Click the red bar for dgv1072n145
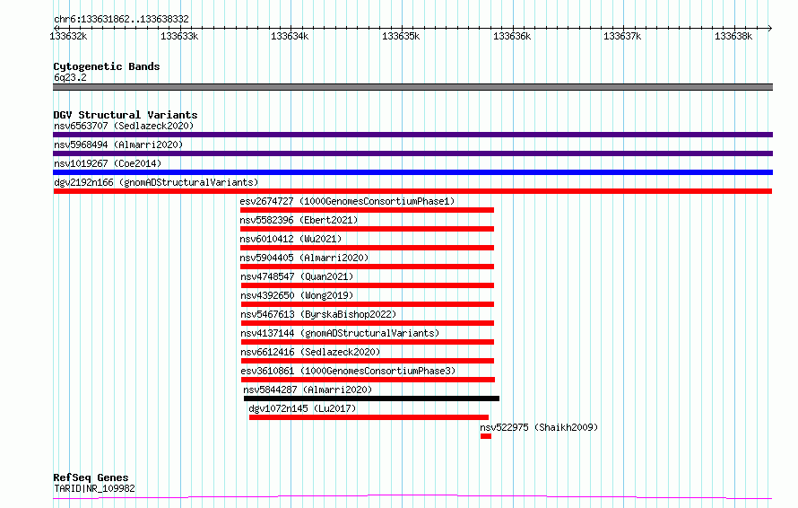798x508 pixels. coord(369,417)
